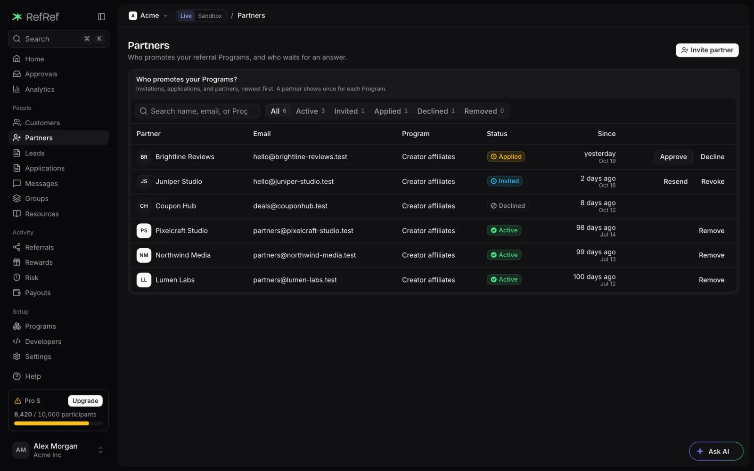Approve Brightline Reviews application
This screenshot has height=471, width=754.
point(673,157)
